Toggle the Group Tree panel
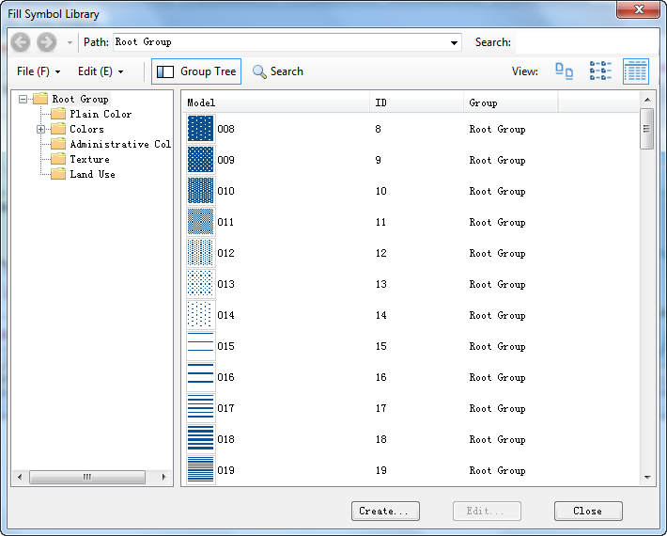Screen dimensions: 667x536 [x=196, y=71]
